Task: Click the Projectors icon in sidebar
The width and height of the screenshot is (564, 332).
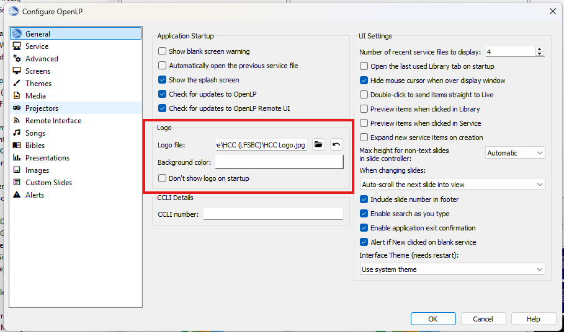Action: coord(17,108)
